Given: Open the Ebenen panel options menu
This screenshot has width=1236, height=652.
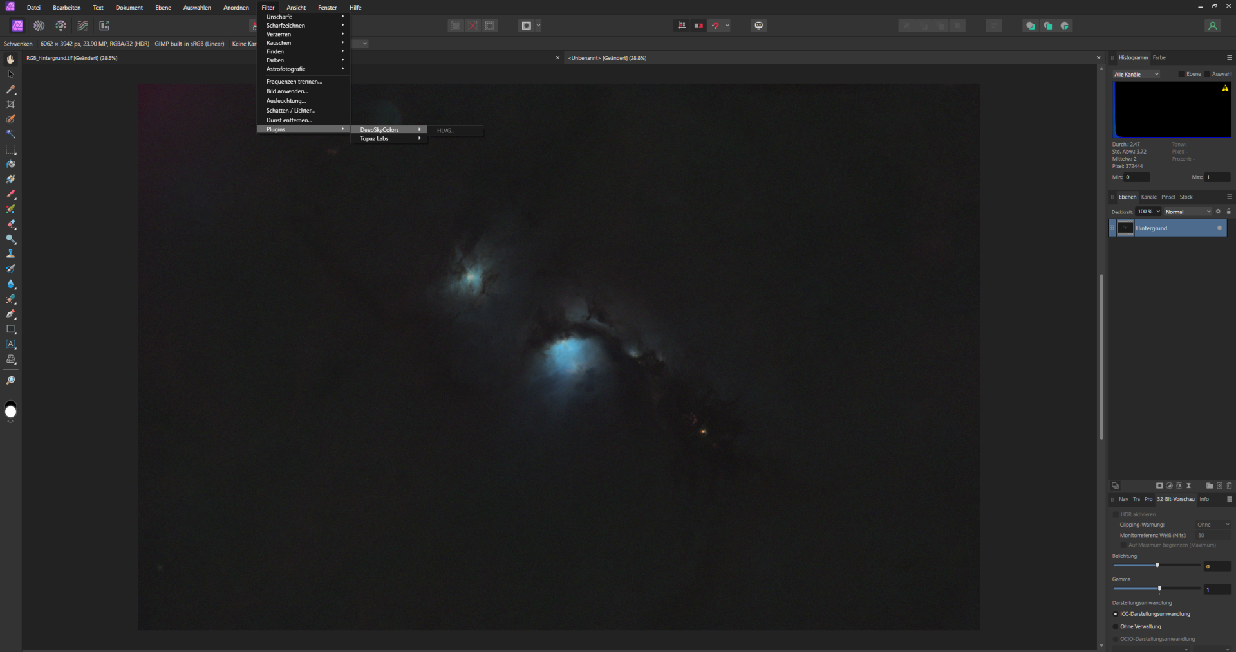Looking at the screenshot, I should tap(1229, 197).
